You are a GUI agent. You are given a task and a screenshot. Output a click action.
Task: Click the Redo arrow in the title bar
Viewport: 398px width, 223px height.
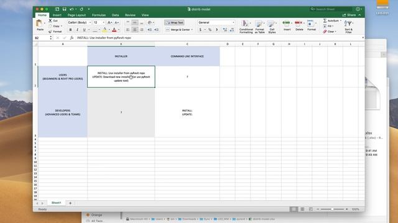pyautogui.click(x=81, y=9)
